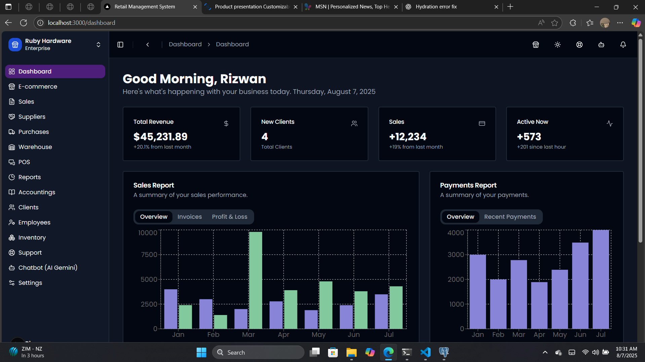Switch to Hydration error fix tab
Viewport: 645px width, 362px height.
tap(452, 7)
